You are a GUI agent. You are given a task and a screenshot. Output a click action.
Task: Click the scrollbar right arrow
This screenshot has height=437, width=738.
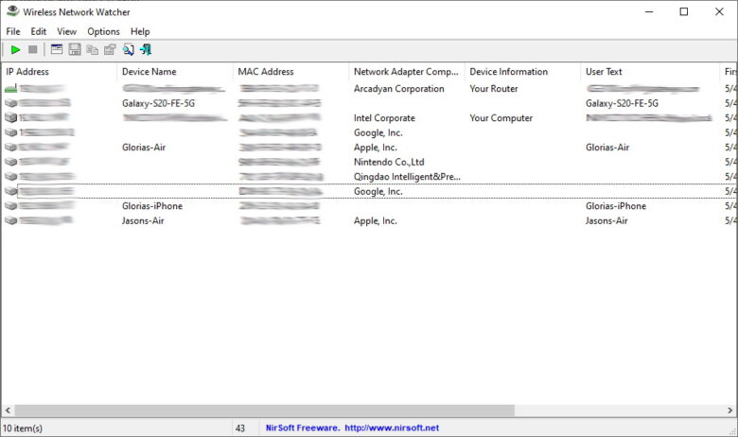pyautogui.click(x=730, y=411)
